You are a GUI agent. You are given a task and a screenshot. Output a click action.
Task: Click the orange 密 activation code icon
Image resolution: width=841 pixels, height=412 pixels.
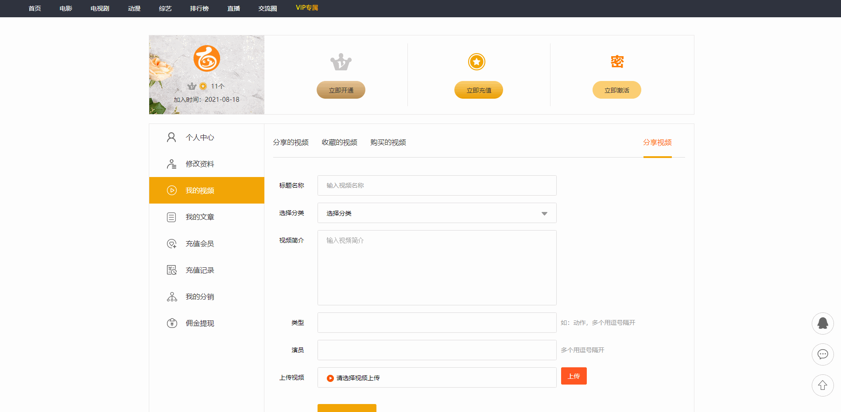617,62
